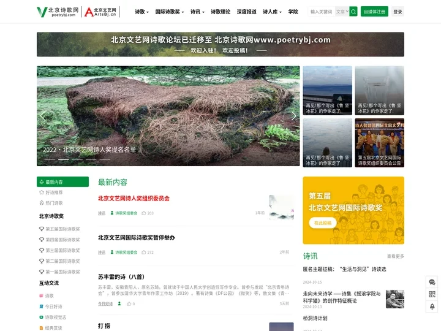Viewport: 441px width, 331px height.
Task: Open 匿名主题征稿 “生活与洞见” news item
Action: [344, 269]
